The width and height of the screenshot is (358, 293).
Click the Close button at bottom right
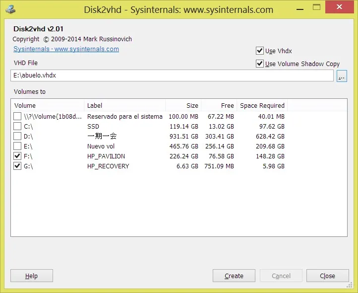(x=327, y=276)
